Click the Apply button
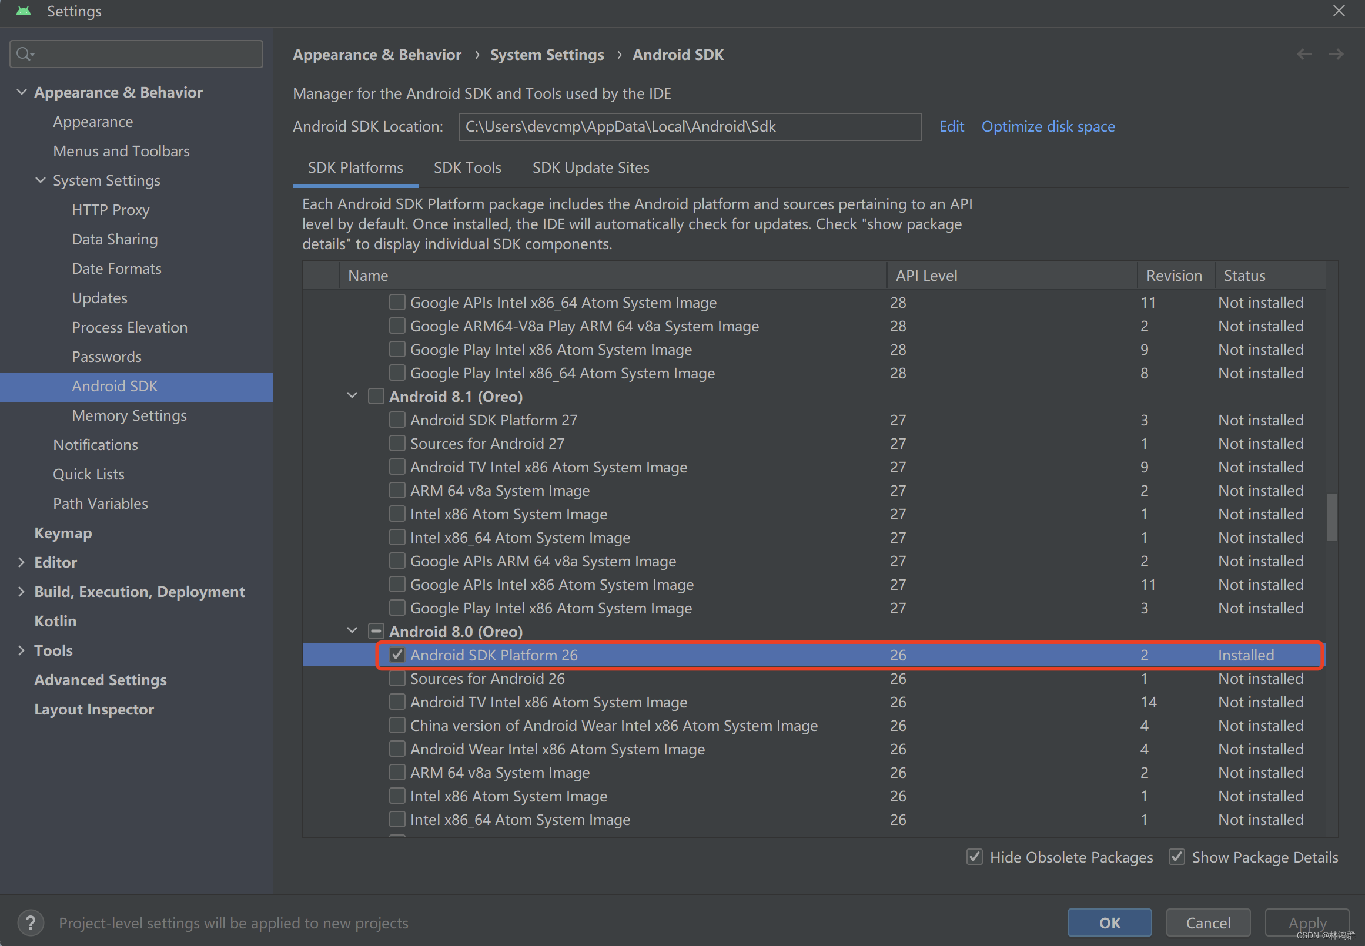This screenshot has width=1365, height=946. pos(1307,922)
